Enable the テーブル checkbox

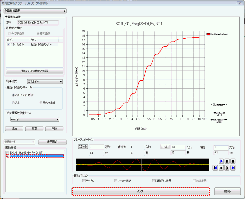coord(84,181)
